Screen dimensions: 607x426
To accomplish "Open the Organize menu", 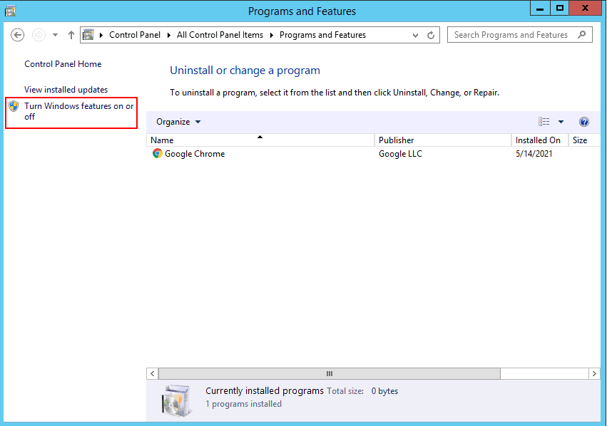I will [178, 122].
